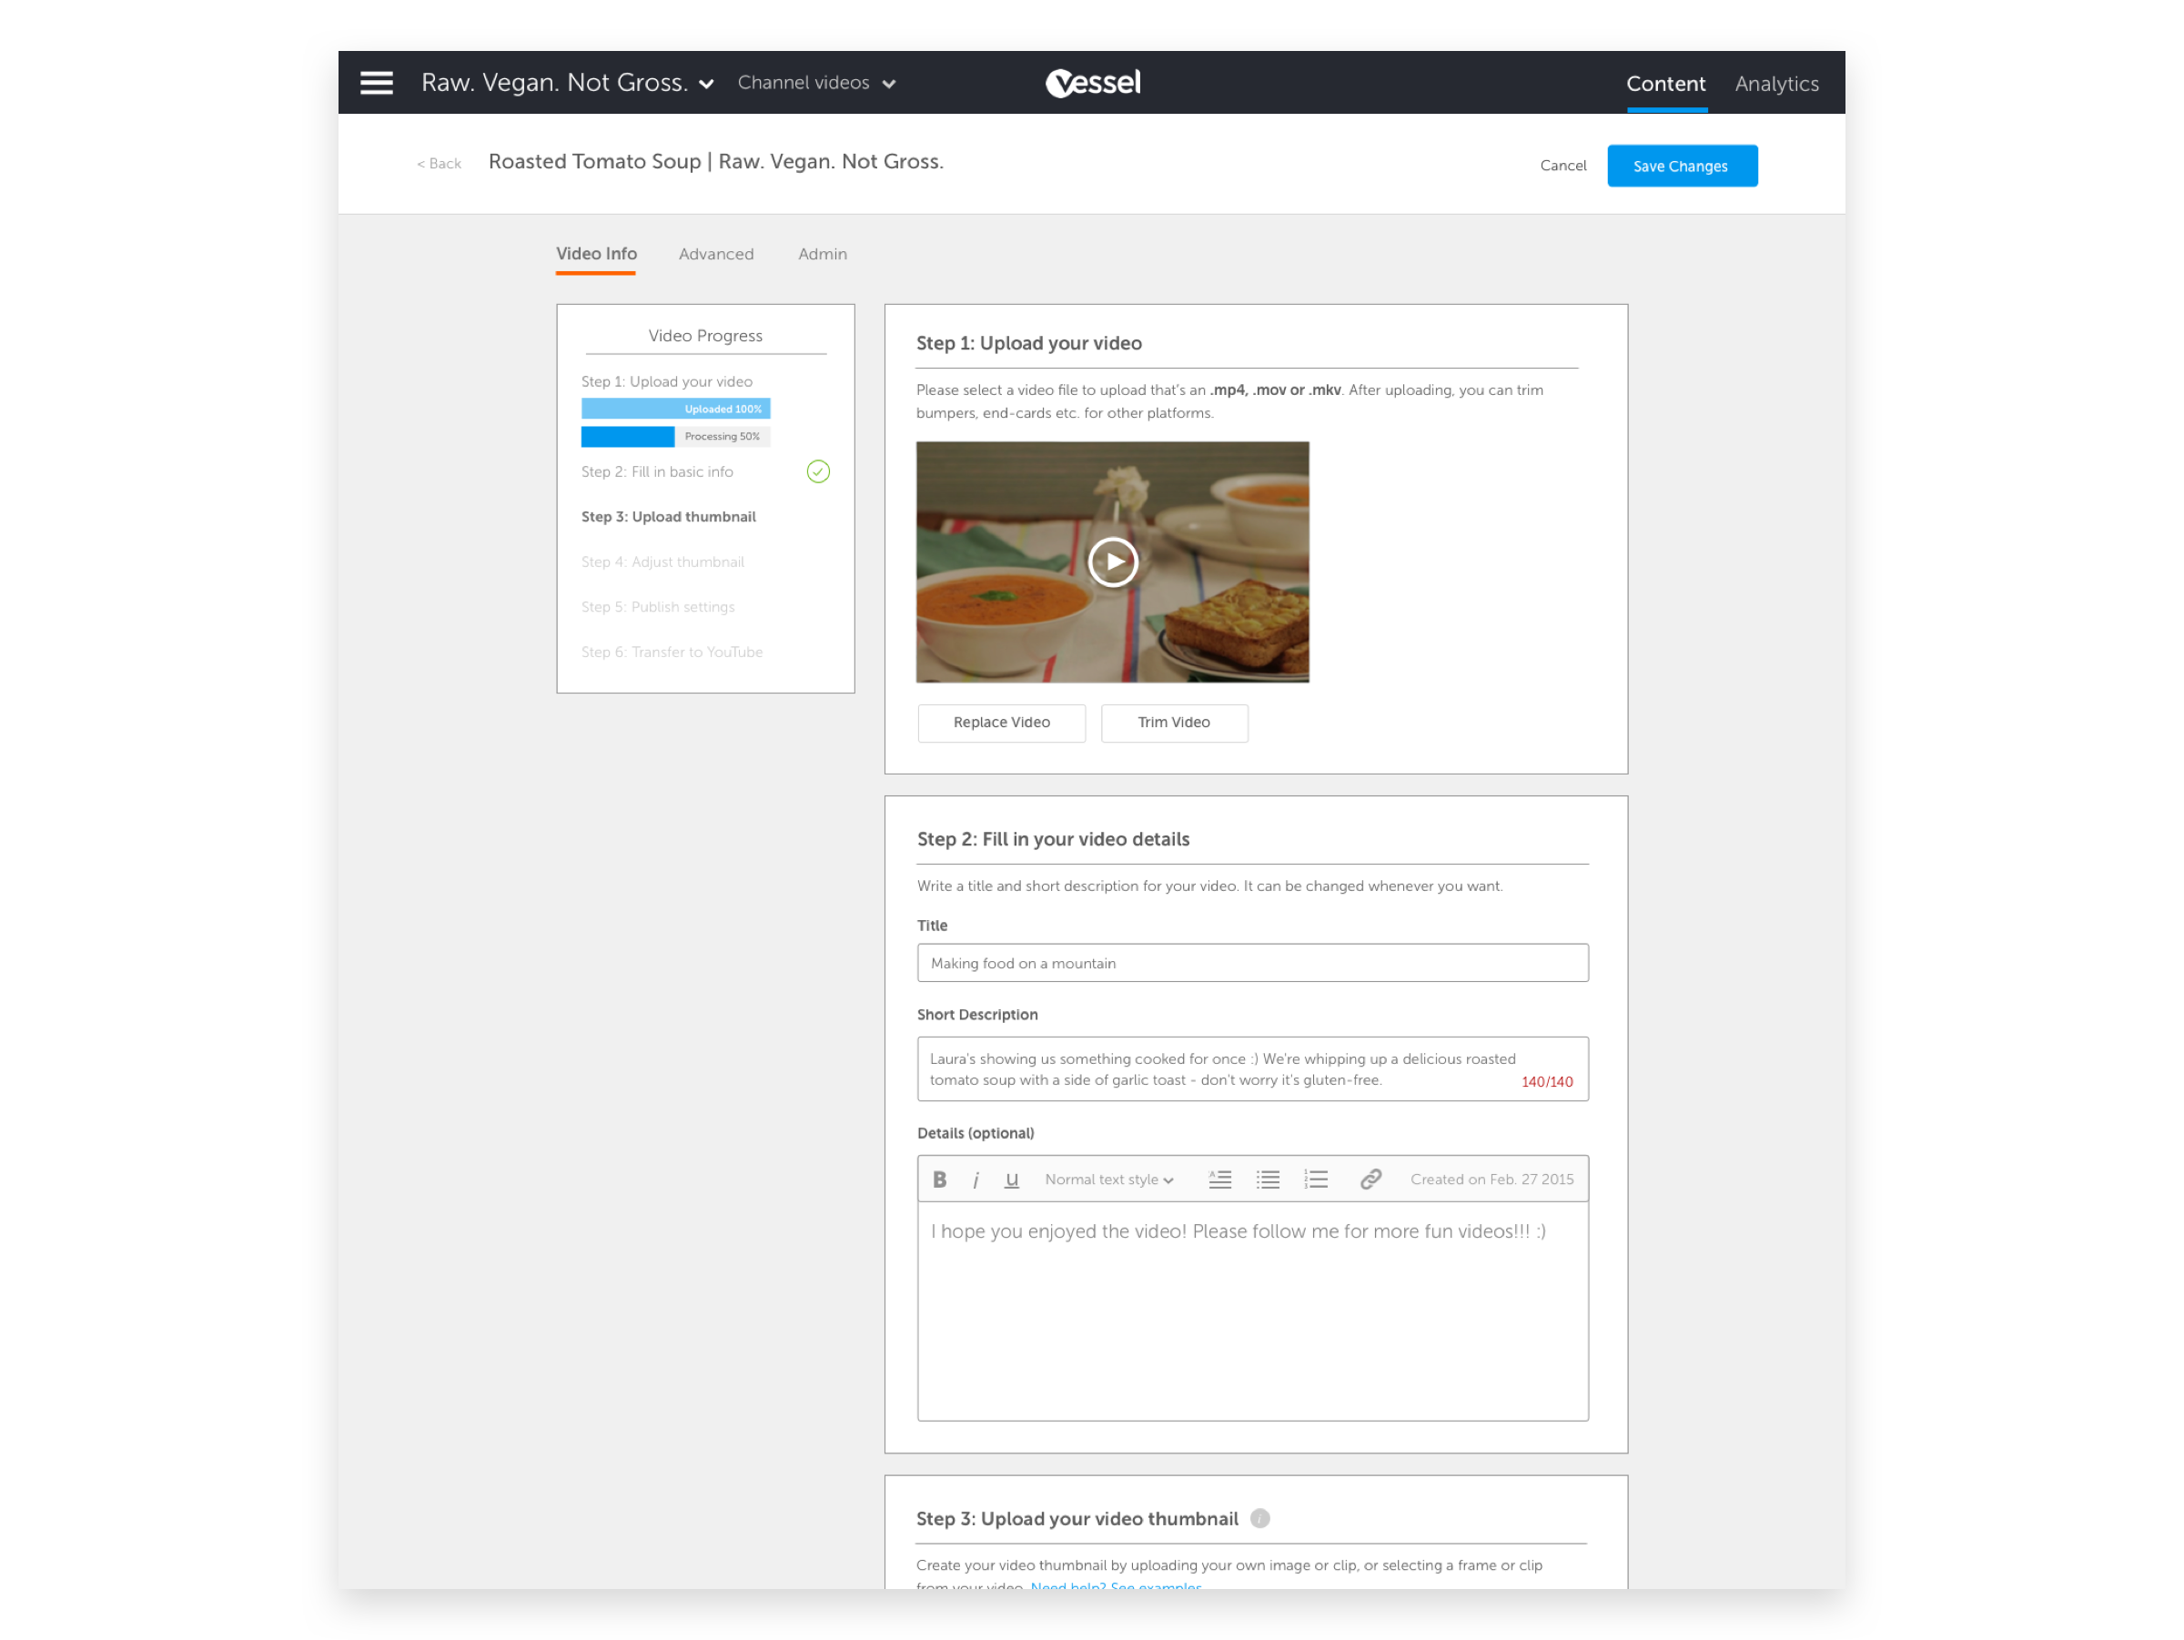Image resolution: width=2184 pixels, height=1640 pixels.
Task: Click the Vessel logo
Action: coord(1093,83)
